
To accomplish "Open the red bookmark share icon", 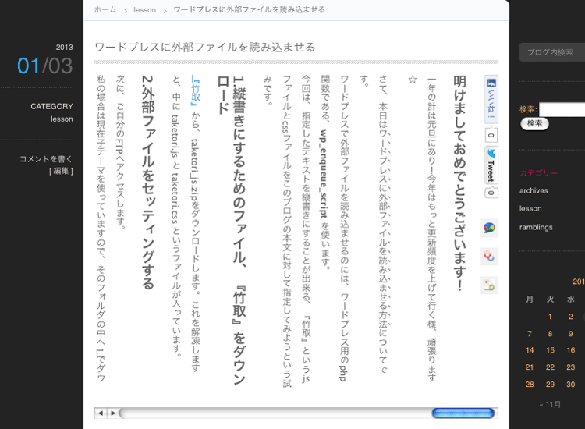I will 489,257.
